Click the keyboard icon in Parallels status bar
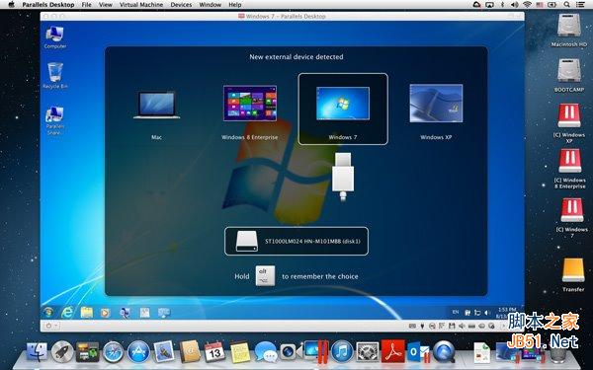The width and height of the screenshot is (593, 370). click(x=412, y=326)
